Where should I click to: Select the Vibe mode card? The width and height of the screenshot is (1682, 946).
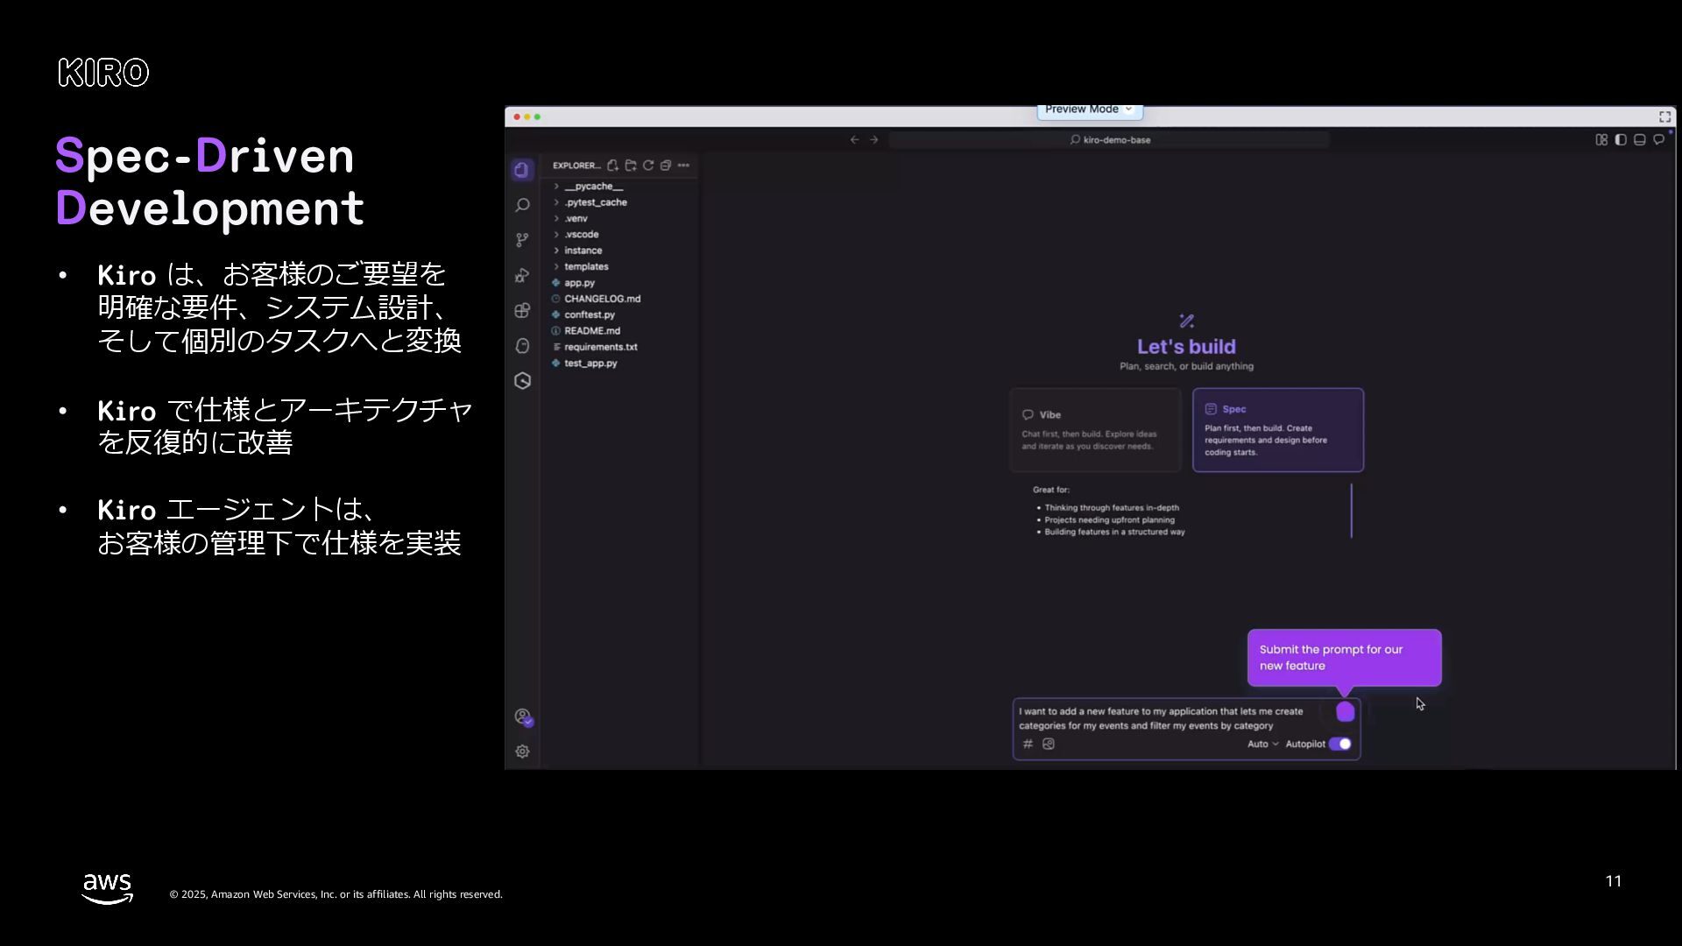point(1094,430)
